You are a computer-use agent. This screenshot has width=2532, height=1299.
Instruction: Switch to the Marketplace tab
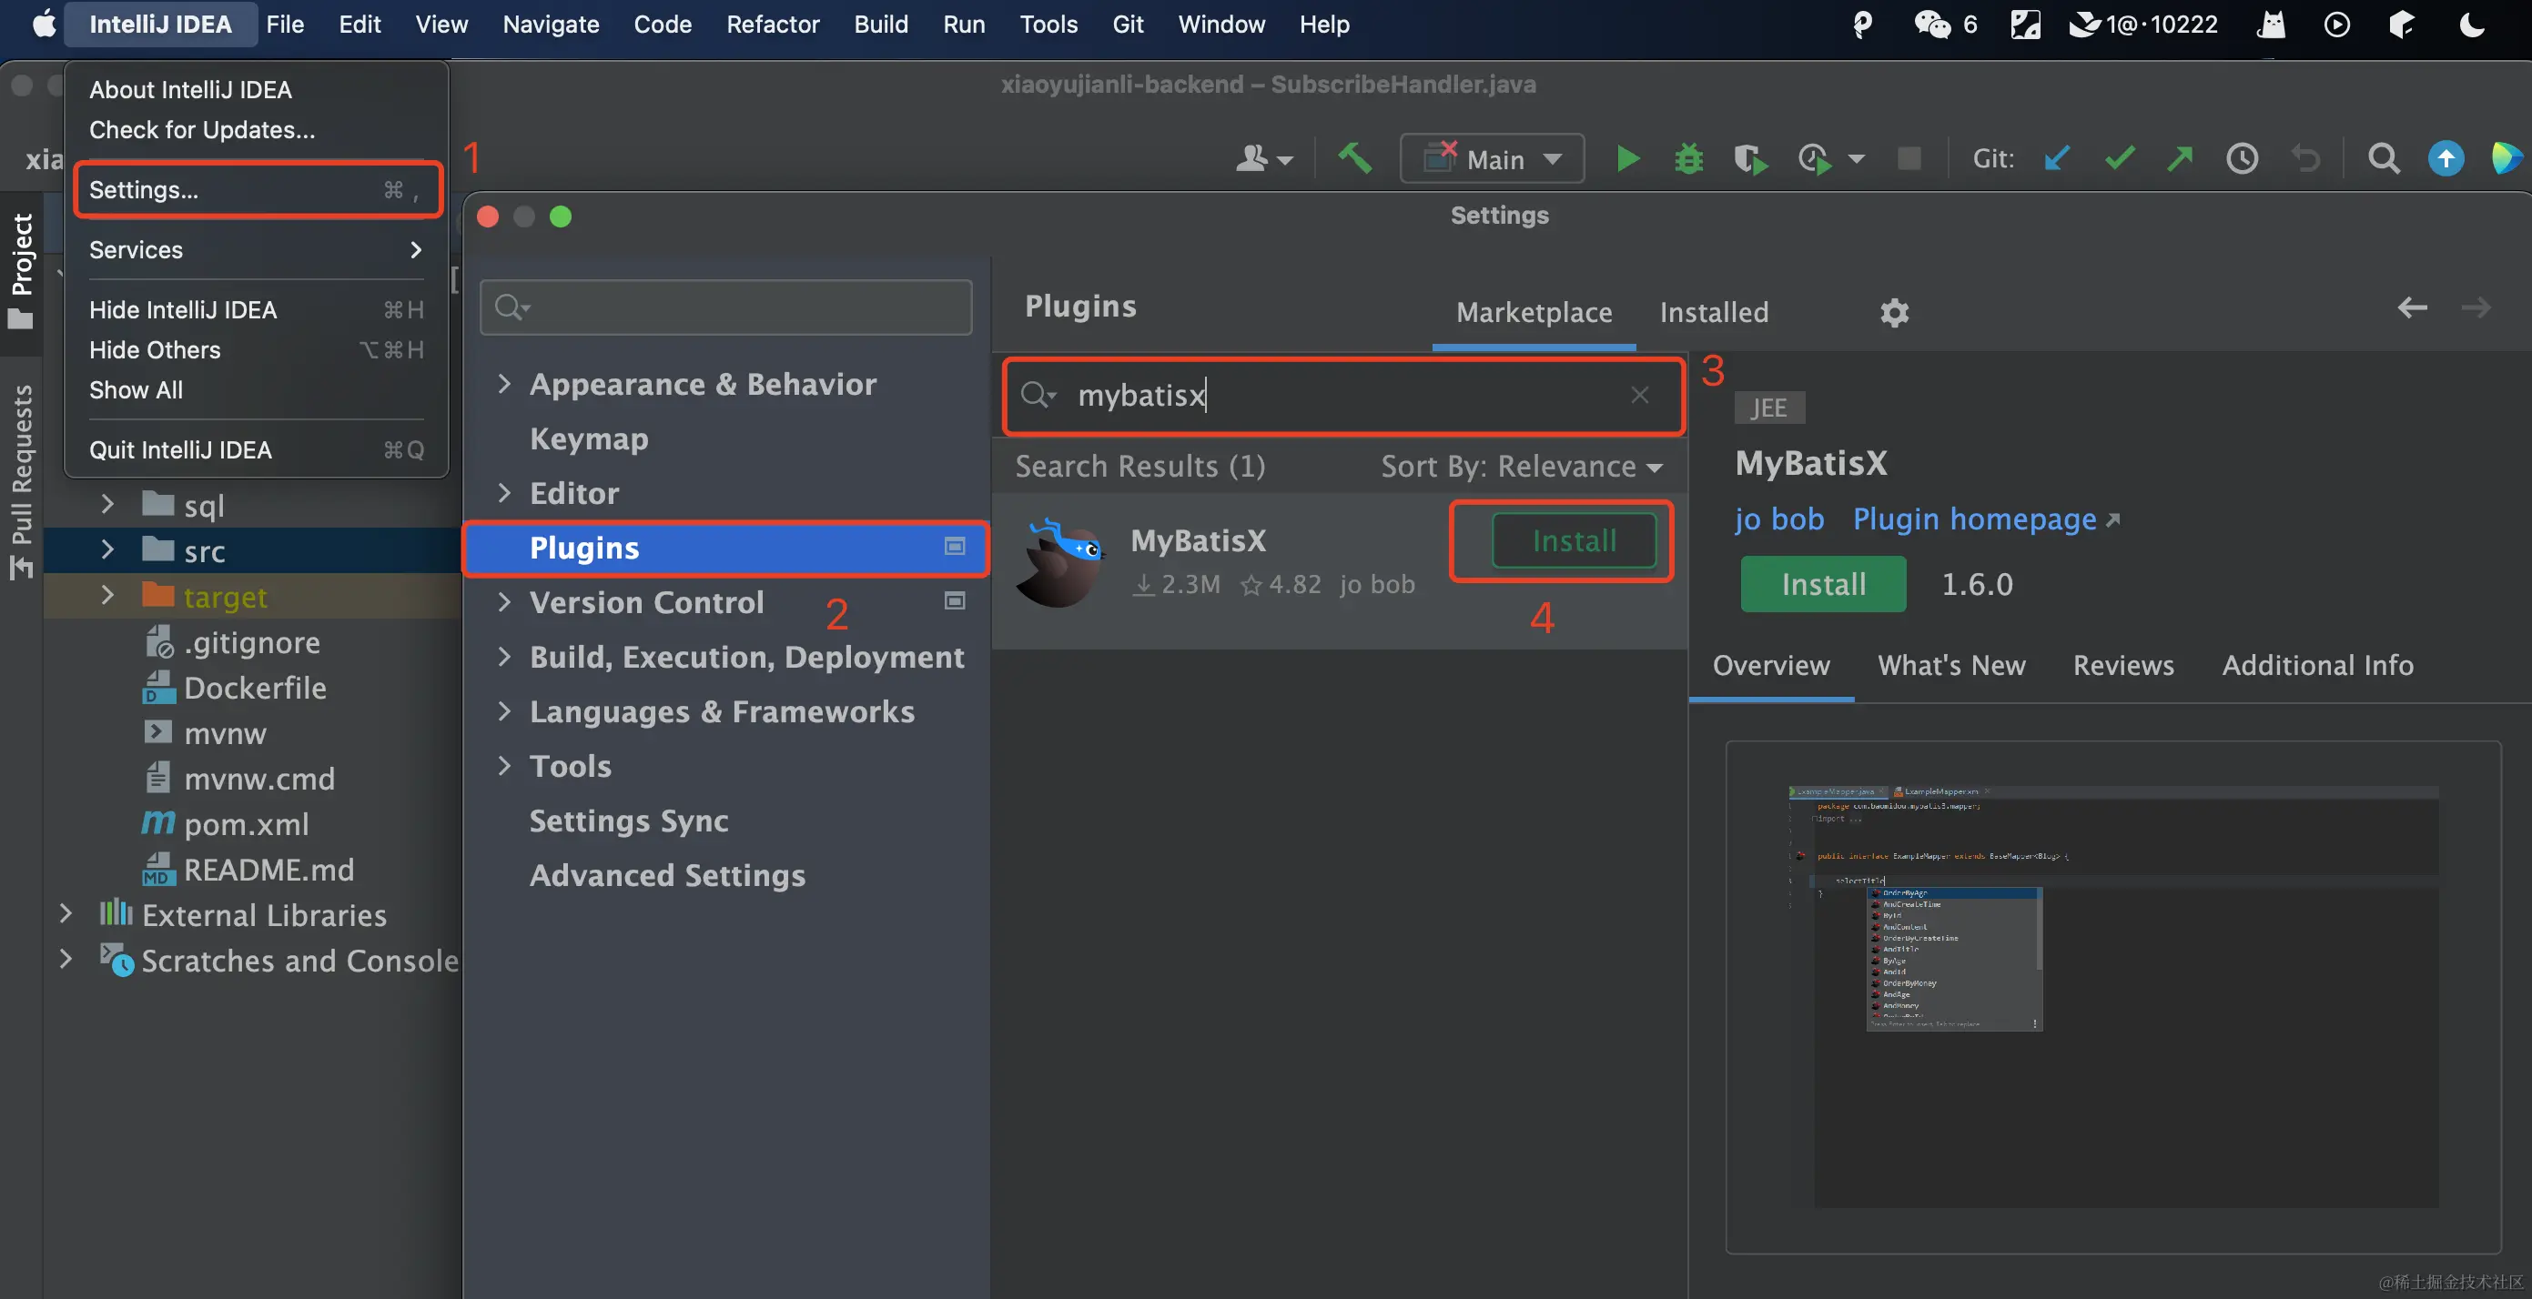(x=1534, y=312)
